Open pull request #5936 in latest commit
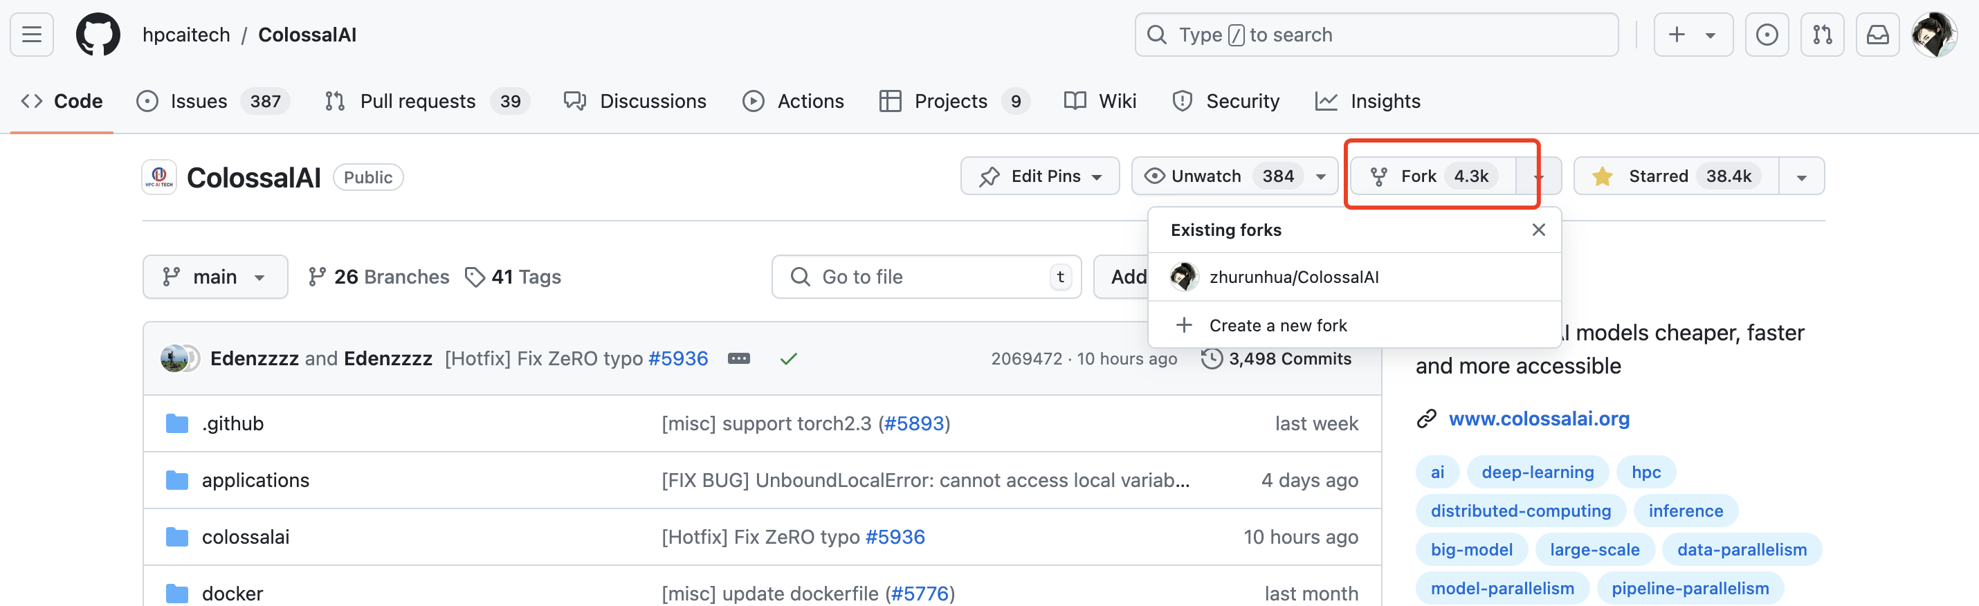The height and width of the screenshot is (606, 1979). (x=678, y=358)
